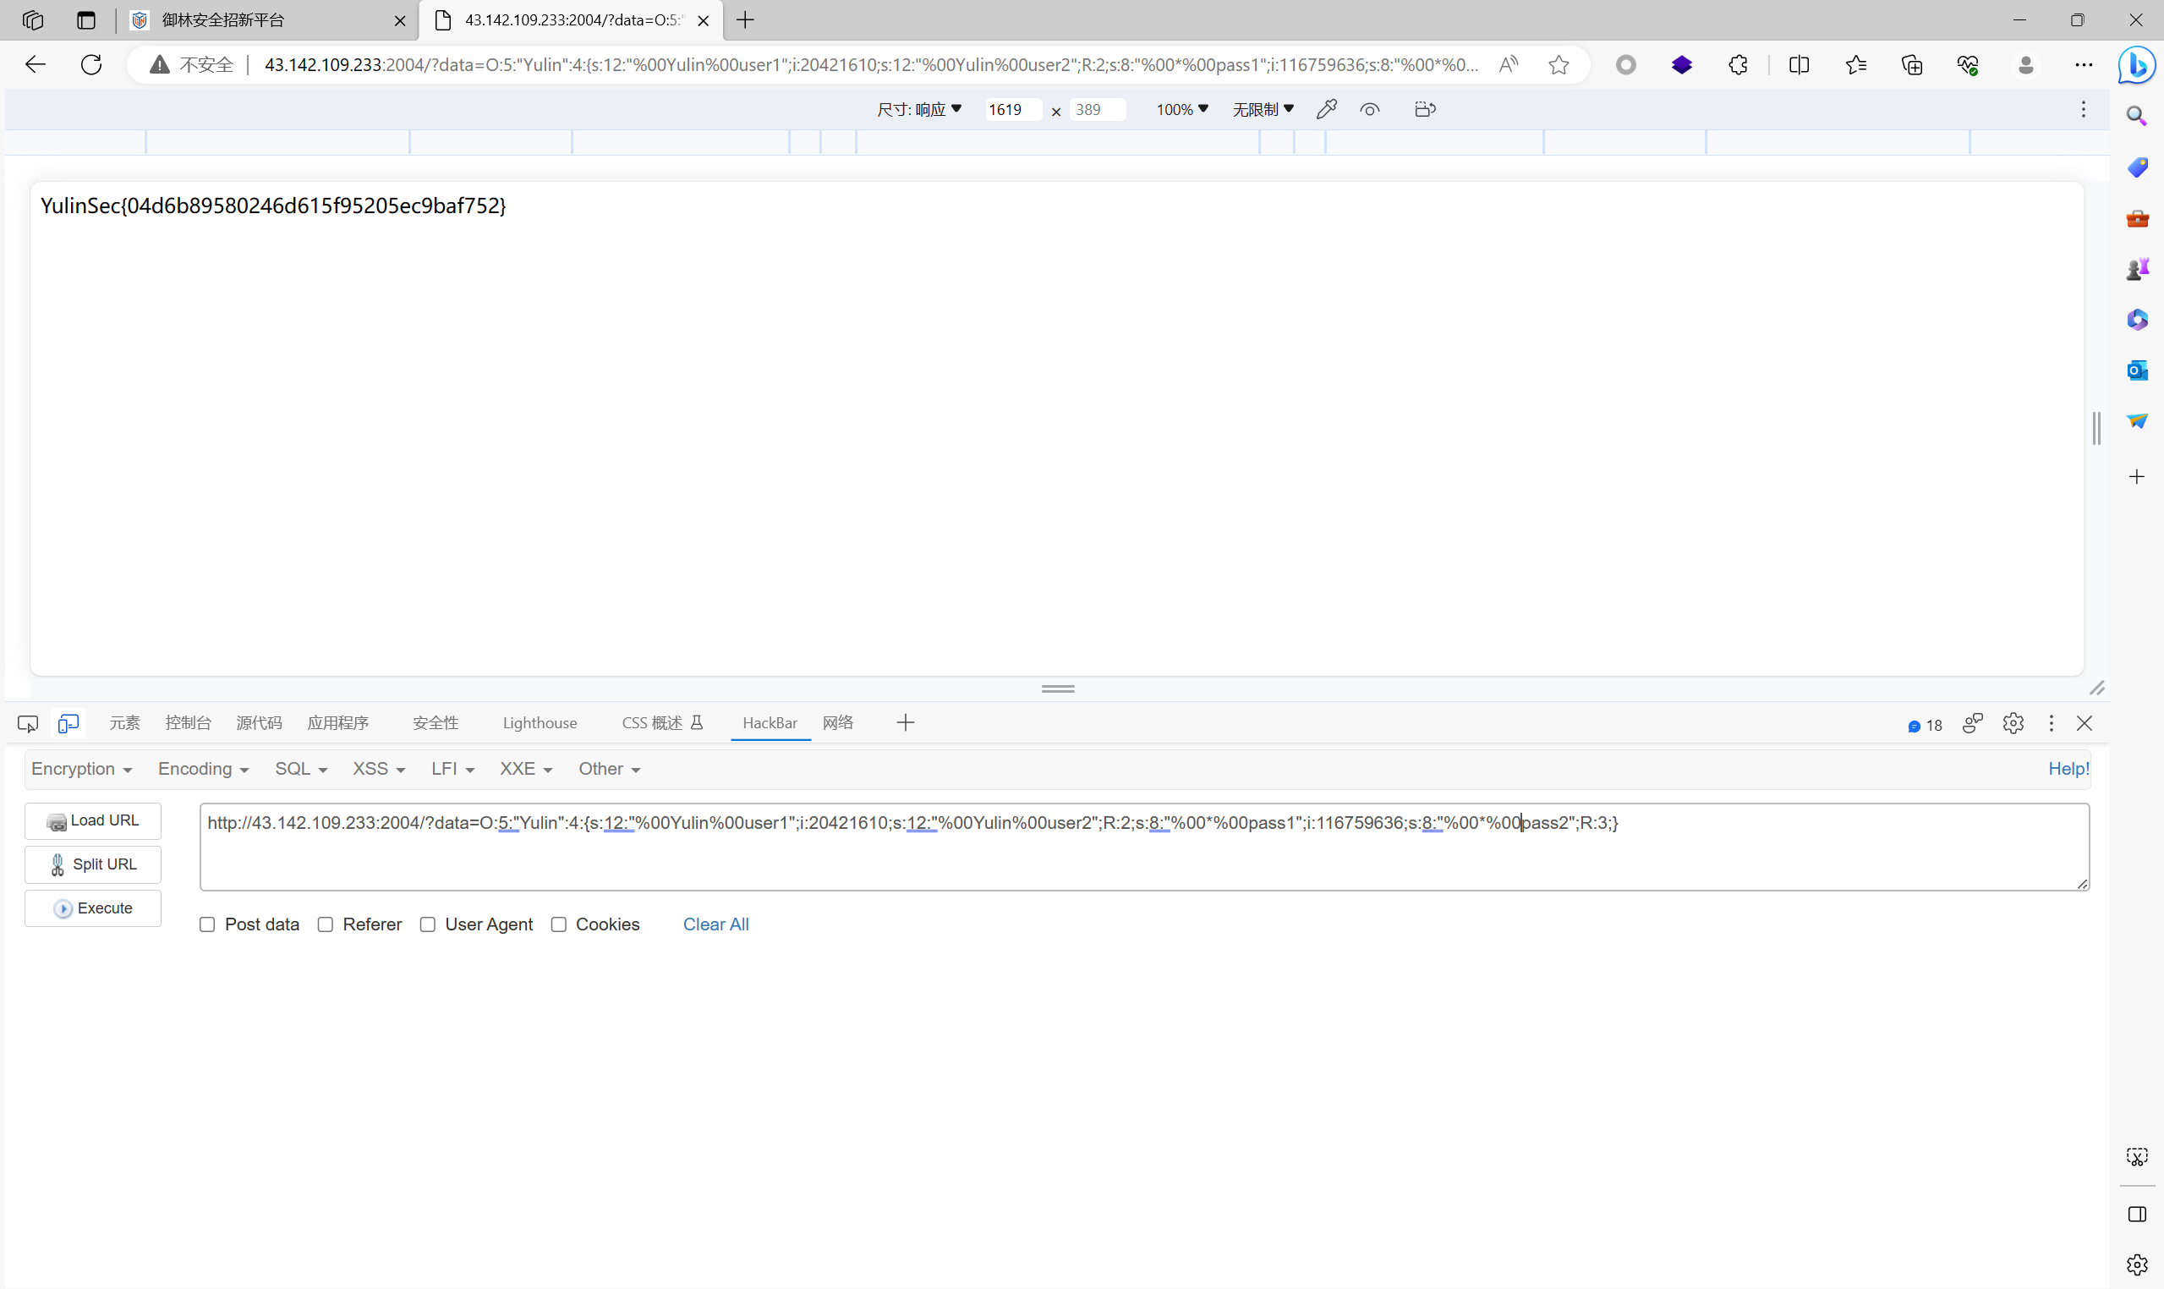The width and height of the screenshot is (2164, 1289).
Task: Open browser extensions puzzle icon
Action: pos(1738,64)
